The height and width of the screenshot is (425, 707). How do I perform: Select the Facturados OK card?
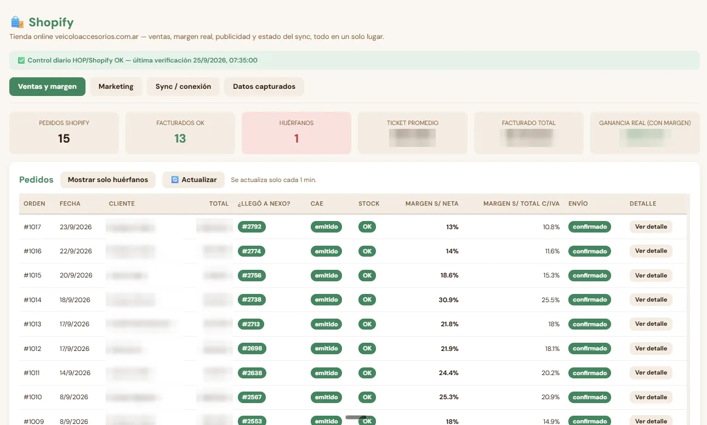pyautogui.click(x=180, y=133)
